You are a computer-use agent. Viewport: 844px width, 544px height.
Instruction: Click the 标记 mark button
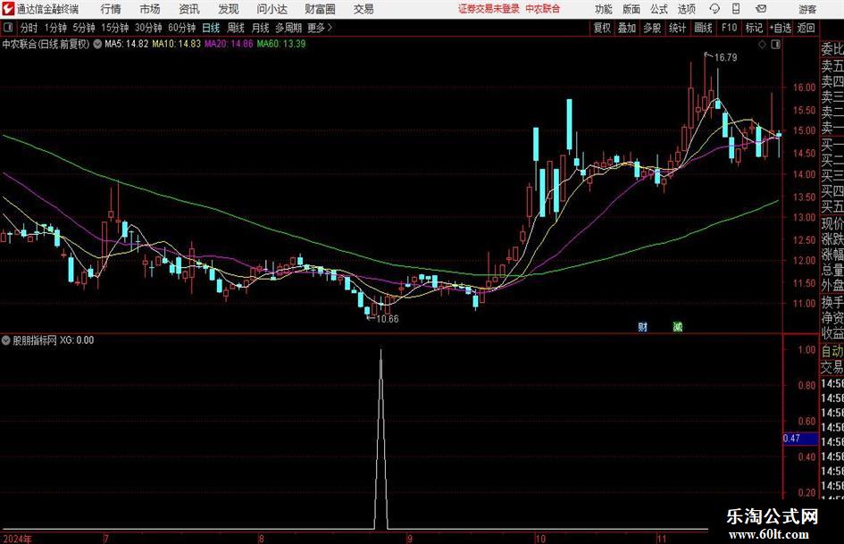[x=754, y=28]
